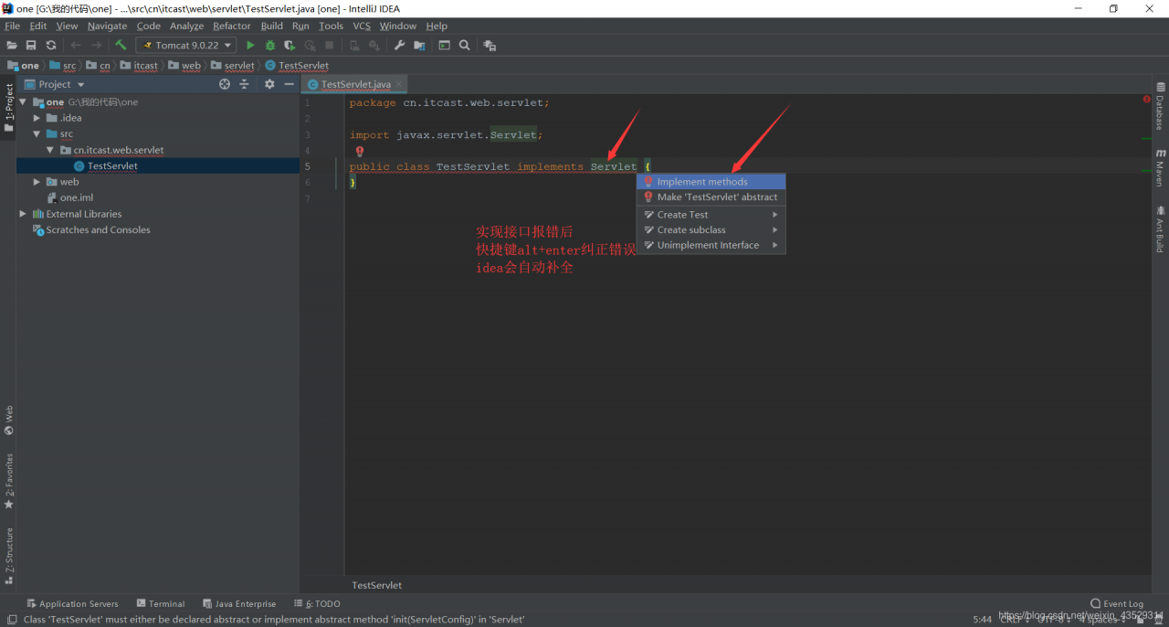Screen dimensions: 1169x627
Task: Expand the .idea folder
Action: (x=37, y=118)
